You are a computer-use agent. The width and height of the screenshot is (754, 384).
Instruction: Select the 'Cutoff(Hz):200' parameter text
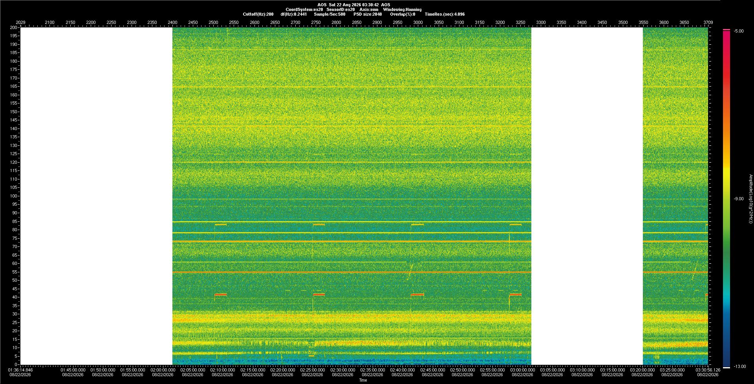point(258,14)
